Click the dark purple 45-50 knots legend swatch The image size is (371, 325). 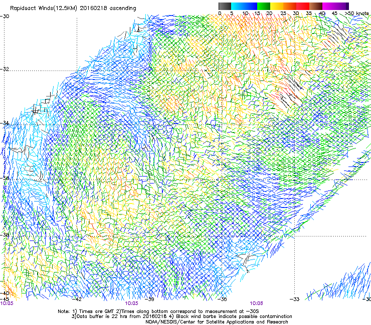pos(342,6)
